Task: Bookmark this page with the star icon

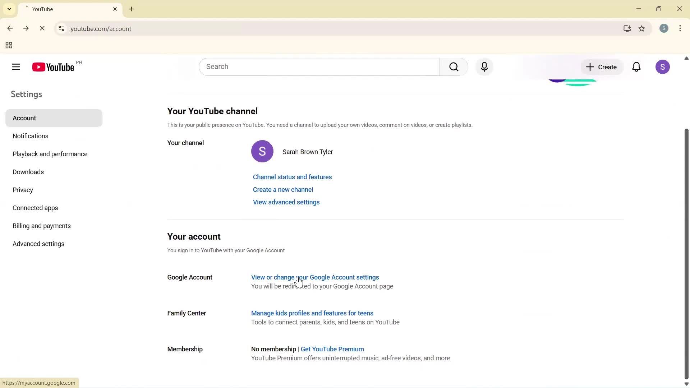Action: coord(642,29)
